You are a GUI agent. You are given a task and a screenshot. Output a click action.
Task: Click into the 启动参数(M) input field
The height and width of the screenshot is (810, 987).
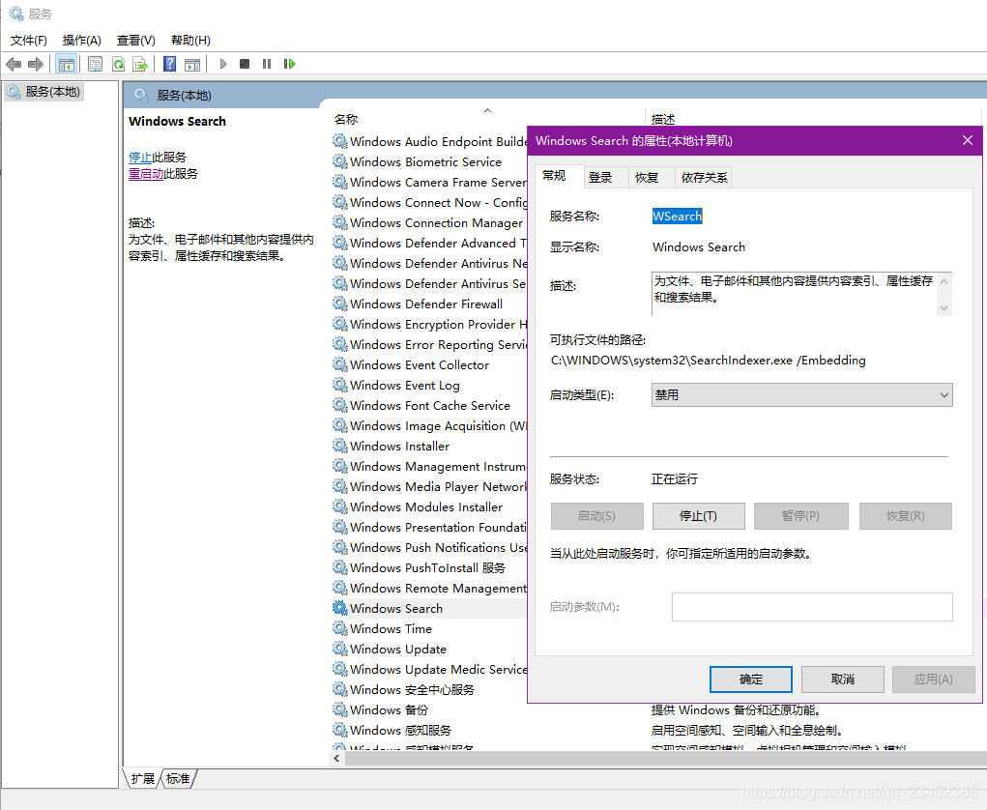coord(812,607)
